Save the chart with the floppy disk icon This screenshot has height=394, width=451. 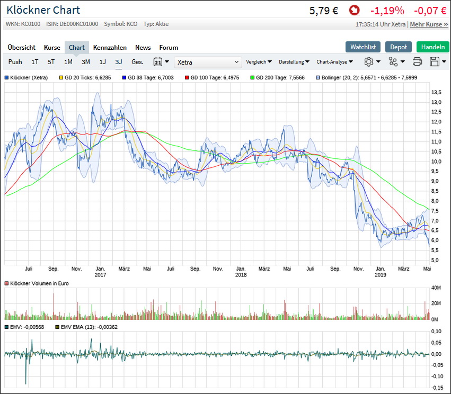tap(435, 62)
